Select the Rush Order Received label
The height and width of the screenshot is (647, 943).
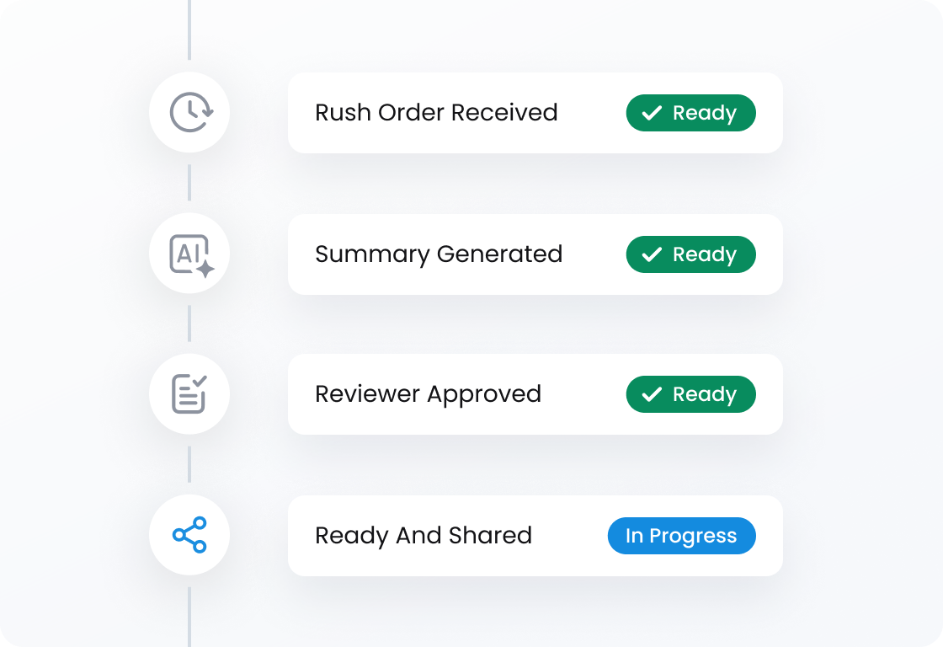(x=436, y=113)
